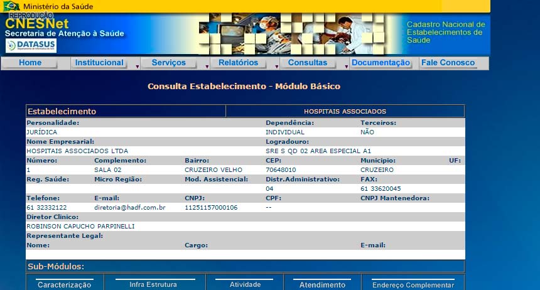The width and height of the screenshot is (540, 290).
Task: Click the Brazil flag icon
Action: (10, 6)
